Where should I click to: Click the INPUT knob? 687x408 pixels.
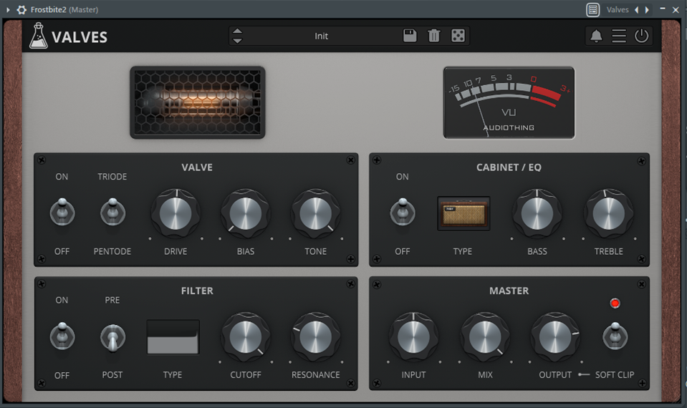click(413, 337)
